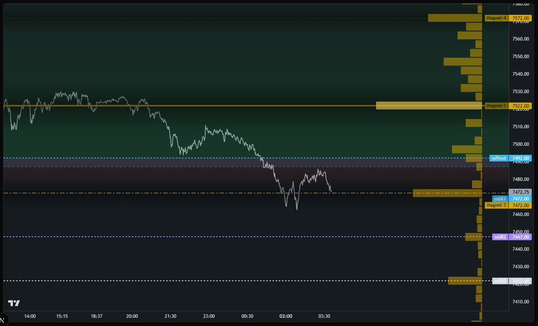The width and height of the screenshot is (538, 326).
Task: Click the mPivot level tag
Action: coord(499,158)
